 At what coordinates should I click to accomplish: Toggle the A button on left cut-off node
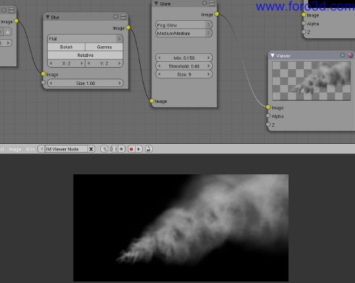pyautogui.click(x=8, y=32)
